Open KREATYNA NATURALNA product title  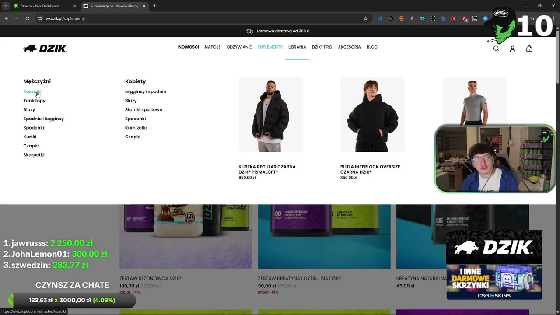(421, 278)
